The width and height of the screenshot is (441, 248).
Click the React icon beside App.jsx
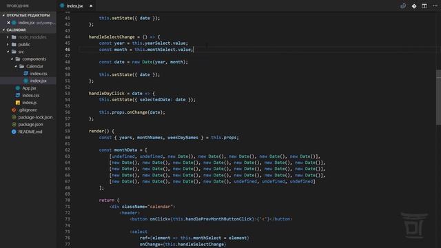[x=18, y=88]
